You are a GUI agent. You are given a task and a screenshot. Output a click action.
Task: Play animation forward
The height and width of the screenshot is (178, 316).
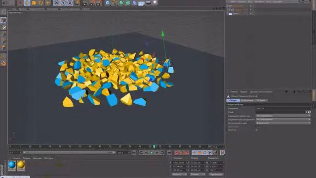click(x=152, y=153)
